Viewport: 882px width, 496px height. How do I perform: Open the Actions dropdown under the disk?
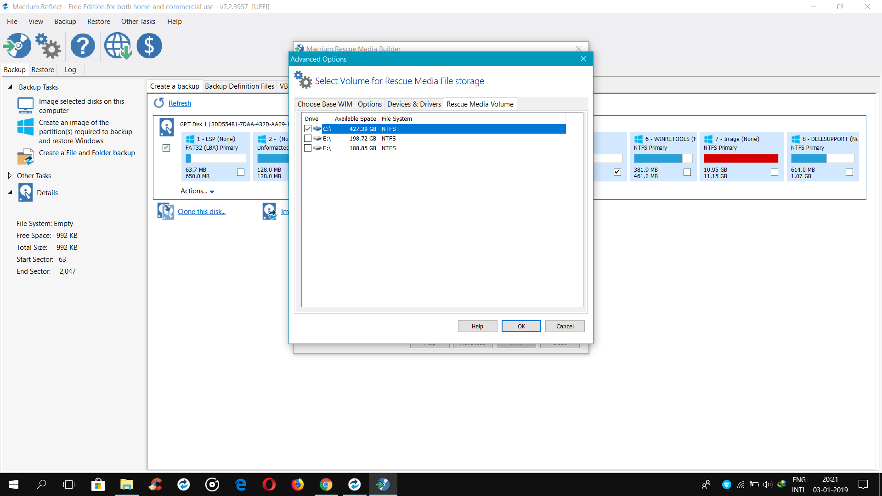click(x=198, y=191)
